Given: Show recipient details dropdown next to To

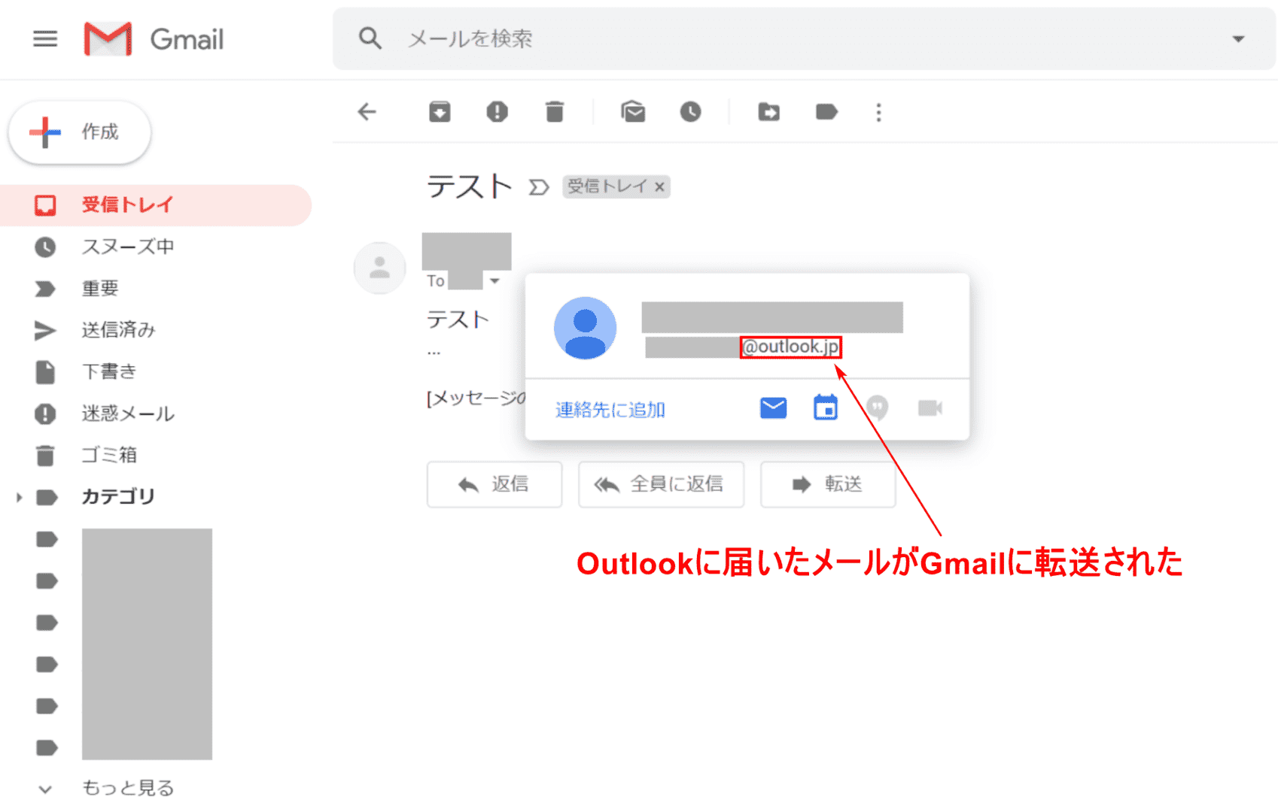Looking at the screenshot, I should tap(494, 281).
